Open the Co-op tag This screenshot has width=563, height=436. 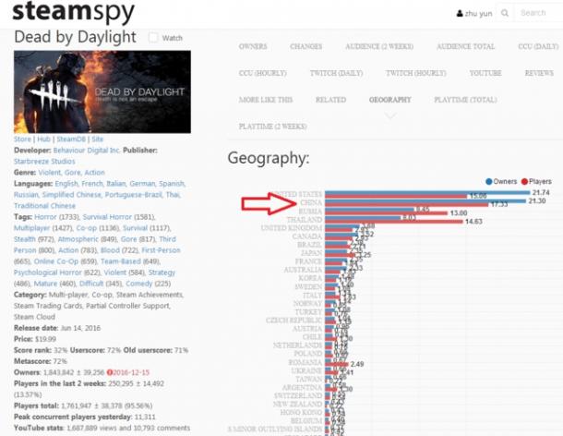pyautogui.click(x=87, y=228)
